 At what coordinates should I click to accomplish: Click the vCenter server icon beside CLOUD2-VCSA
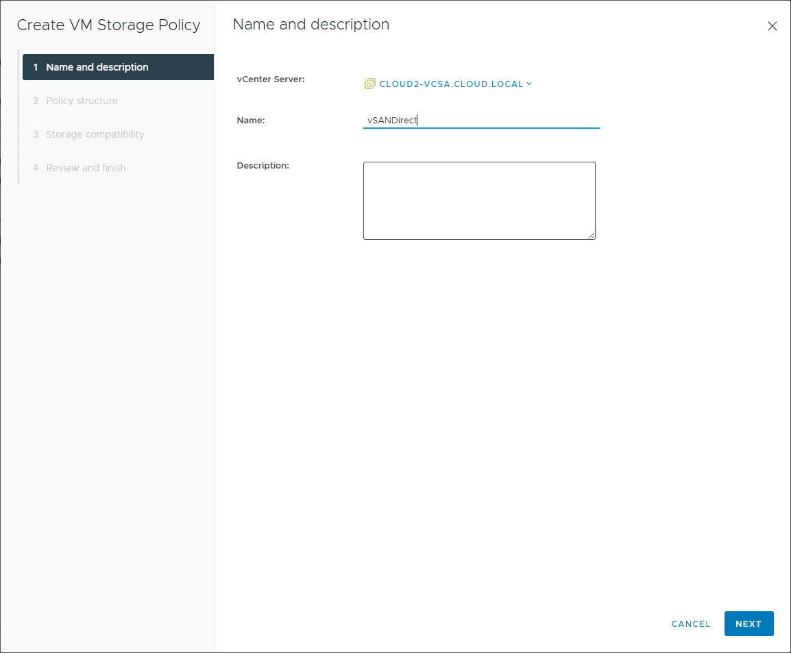(x=369, y=83)
